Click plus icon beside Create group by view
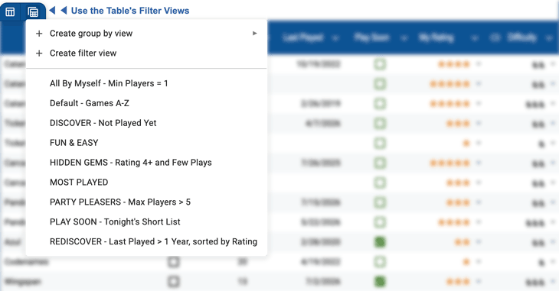The image size is (559, 291). [x=39, y=34]
